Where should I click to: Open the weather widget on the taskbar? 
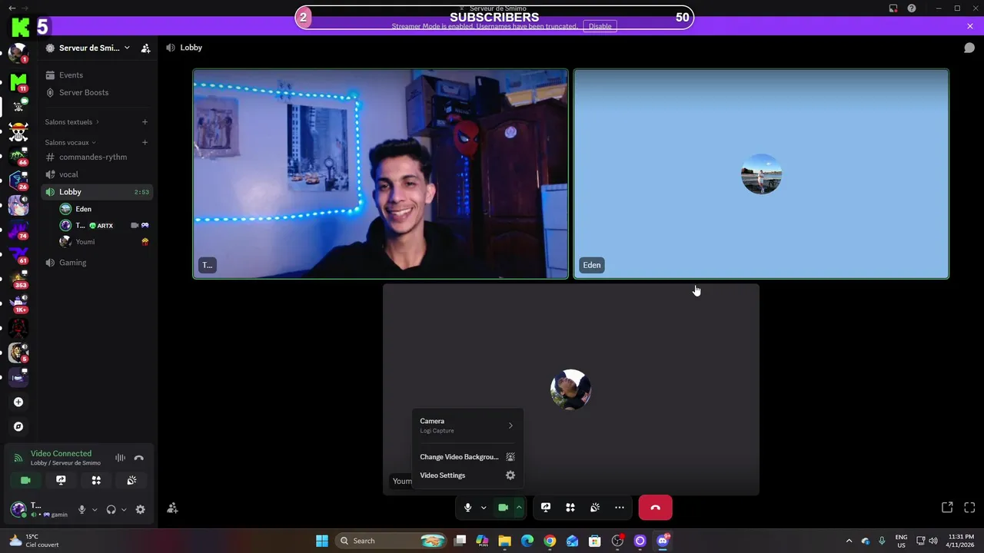(x=32, y=541)
